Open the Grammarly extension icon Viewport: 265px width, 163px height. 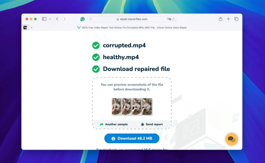[x=82, y=19]
